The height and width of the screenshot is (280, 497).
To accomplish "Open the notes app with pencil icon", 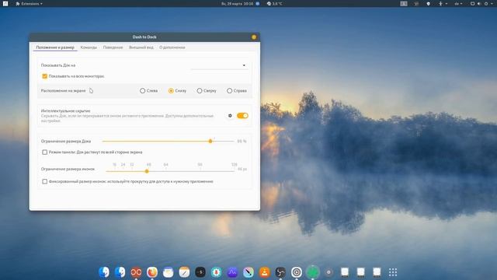I will [x=184, y=272].
